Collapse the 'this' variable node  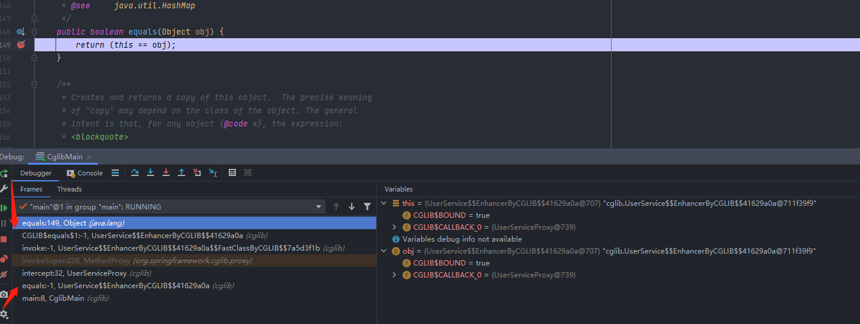pos(384,203)
